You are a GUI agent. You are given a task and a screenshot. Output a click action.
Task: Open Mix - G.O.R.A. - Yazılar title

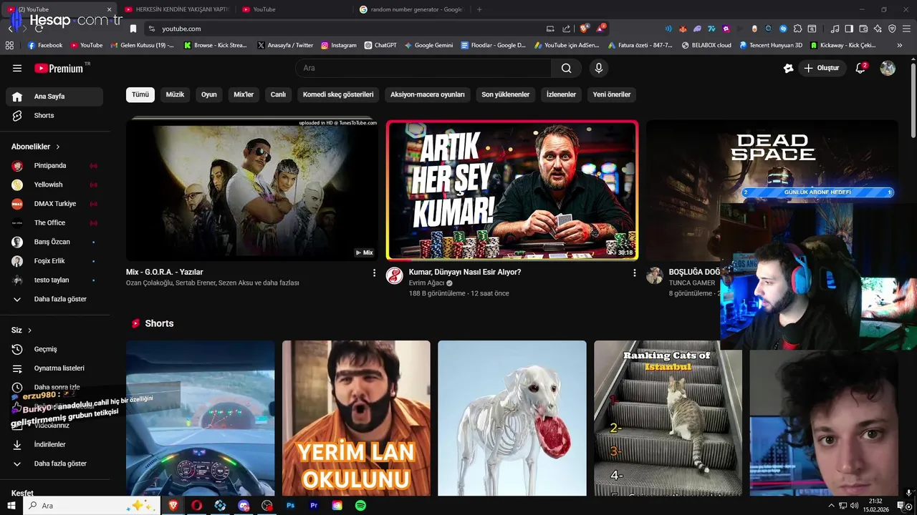(x=165, y=273)
